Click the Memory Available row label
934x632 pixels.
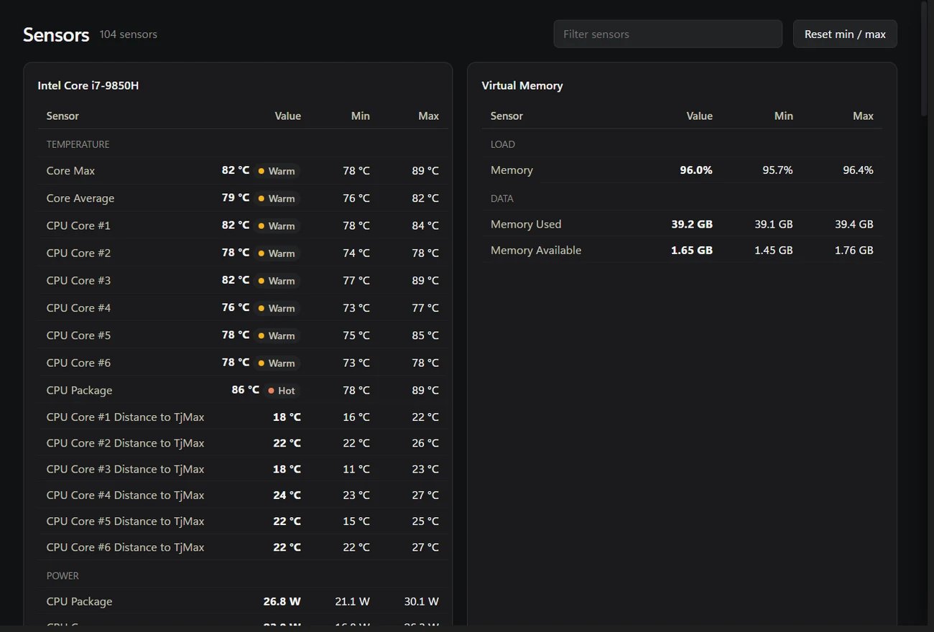tap(536, 250)
